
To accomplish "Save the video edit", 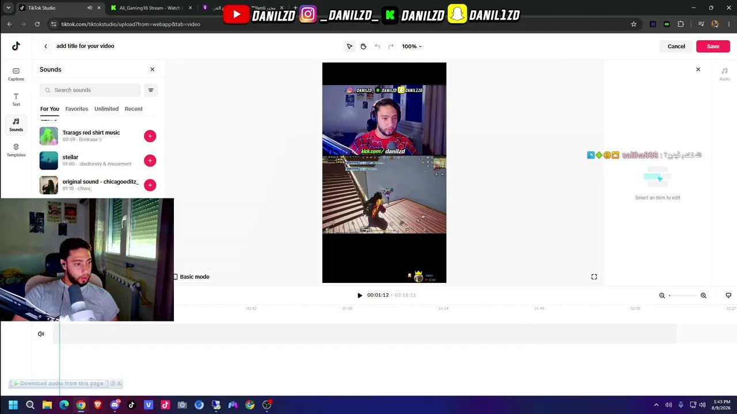I will pyautogui.click(x=713, y=46).
